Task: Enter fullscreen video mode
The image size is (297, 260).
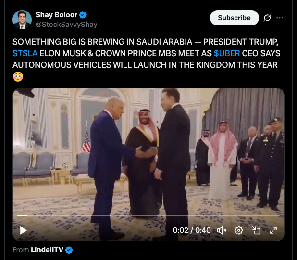Action: coord(273,231)
